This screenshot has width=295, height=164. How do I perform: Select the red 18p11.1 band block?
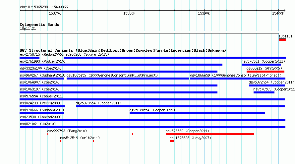click(x=282, y=40)
